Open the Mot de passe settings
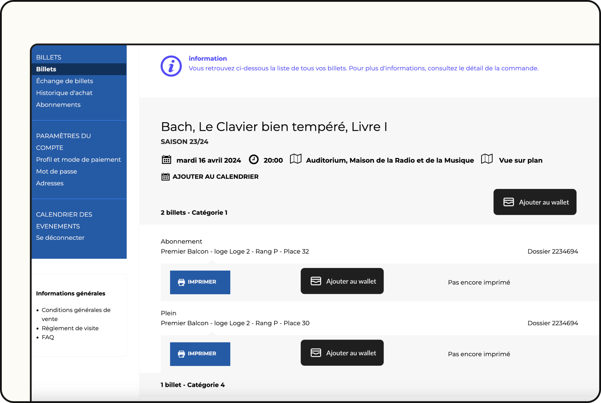Image resolution: width=601 pixels, height=403 pixels. pyautogui.click(x=56, y=171)
